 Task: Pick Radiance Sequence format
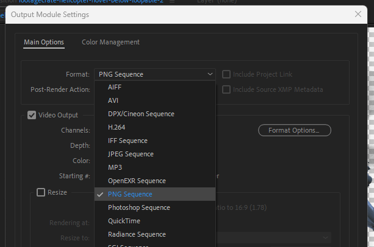tap(137, 234)
